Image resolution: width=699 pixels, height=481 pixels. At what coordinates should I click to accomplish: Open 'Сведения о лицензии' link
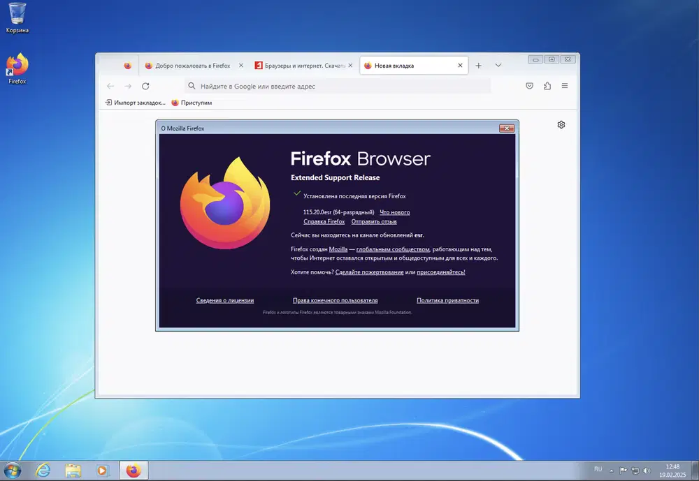click(224, 300)
